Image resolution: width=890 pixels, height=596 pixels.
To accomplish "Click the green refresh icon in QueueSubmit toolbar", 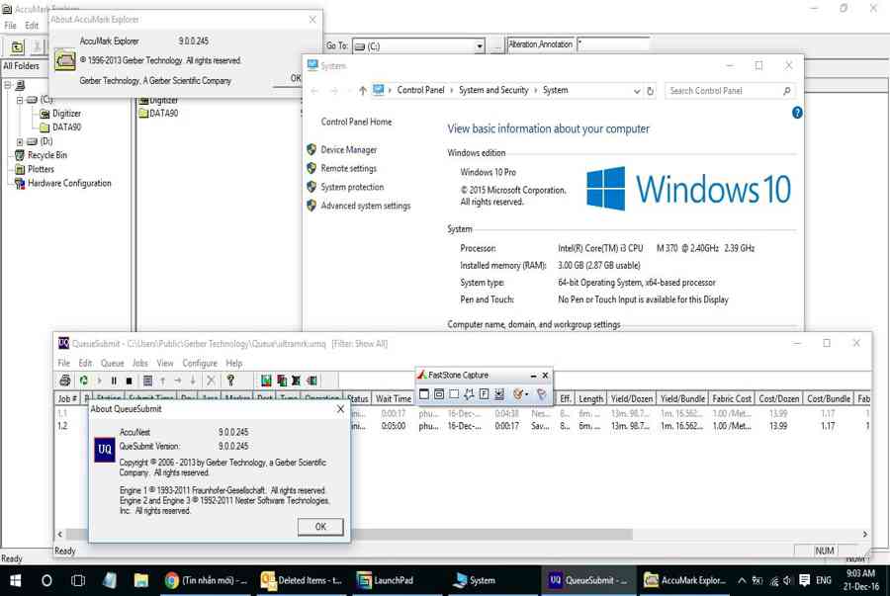I will coord(83,381).
